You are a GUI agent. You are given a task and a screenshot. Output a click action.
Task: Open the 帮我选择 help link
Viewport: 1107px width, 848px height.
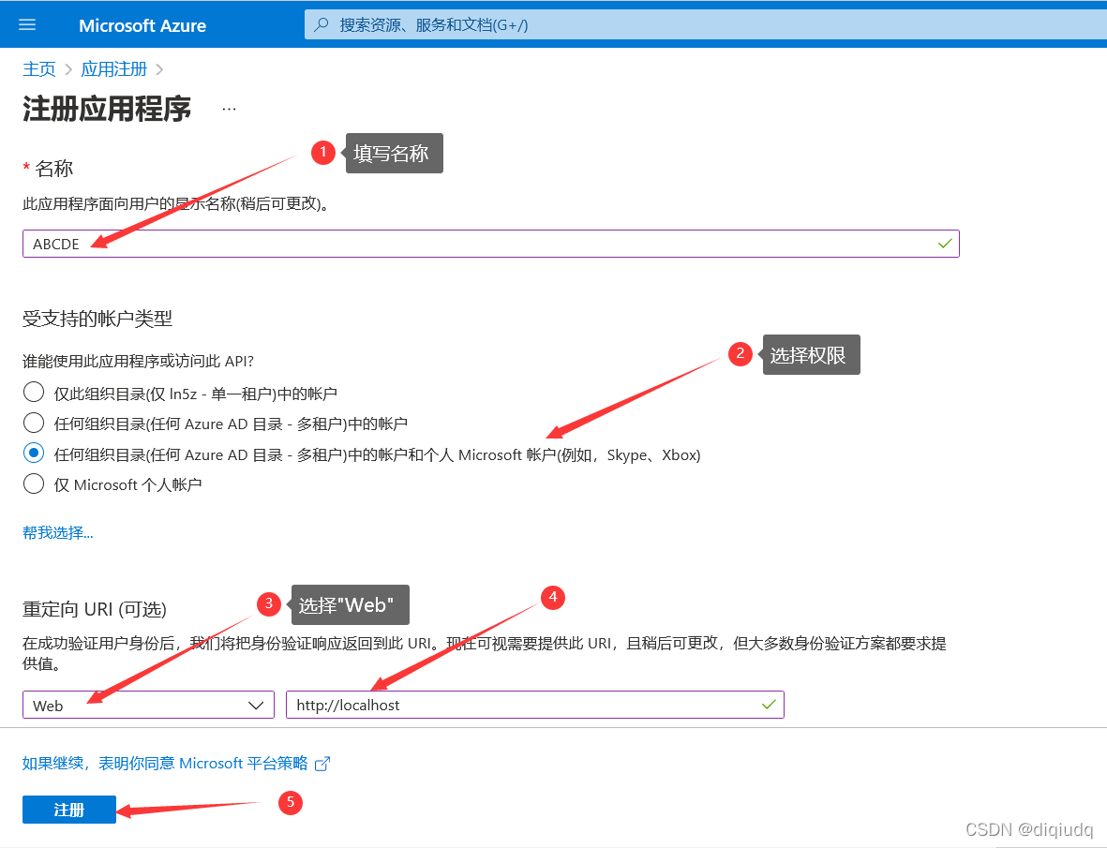(58, 532)
